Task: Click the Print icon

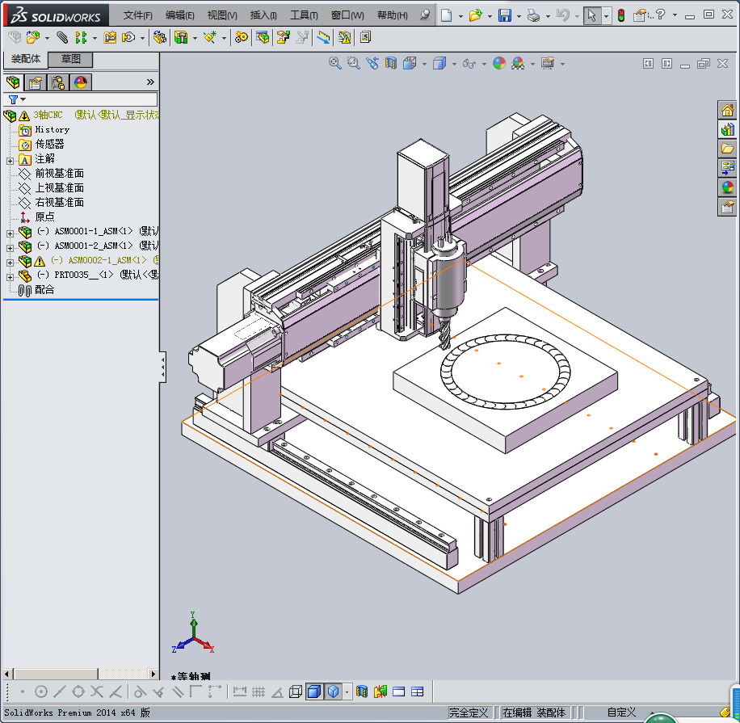Action: (x=532, y=15)
